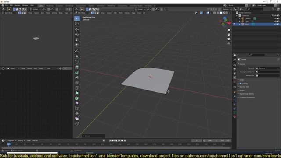Select the Select Box tool
This screenshot has height=158, width=281.
coord(77,18)
